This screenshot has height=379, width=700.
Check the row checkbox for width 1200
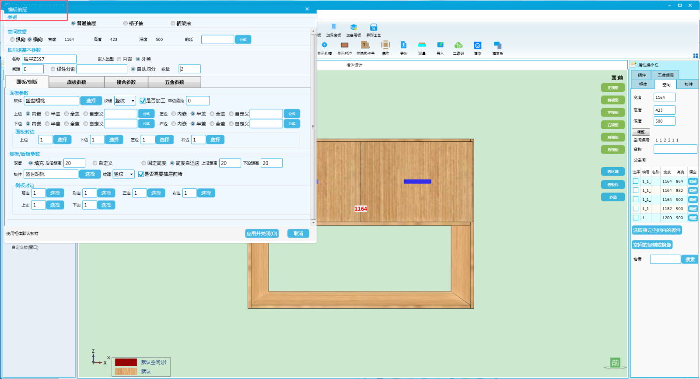point(636,218)
